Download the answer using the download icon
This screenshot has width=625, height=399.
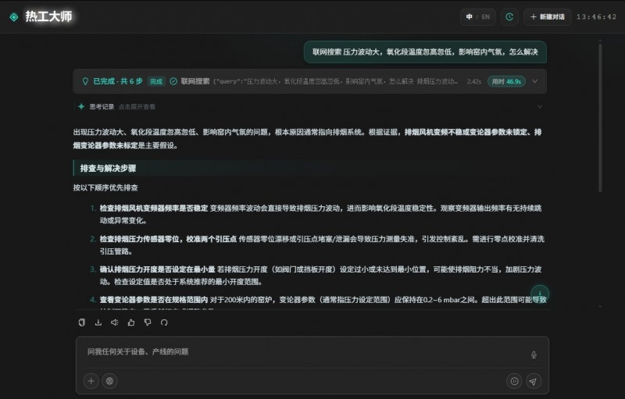point(98,322)
